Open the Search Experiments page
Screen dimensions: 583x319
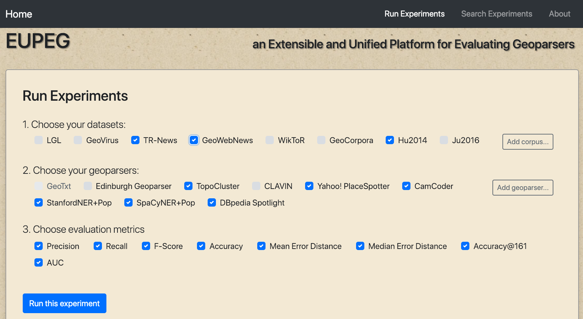click(497, 14)
